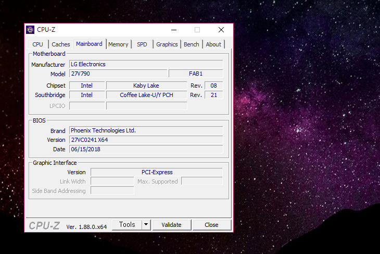
Task: Click chipset revision value 08
Action: 213,86
